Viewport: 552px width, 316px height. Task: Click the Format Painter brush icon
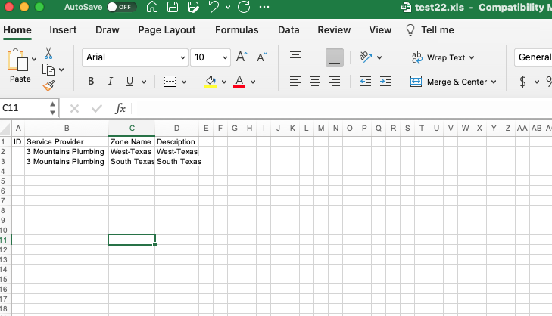pos(48,85)
